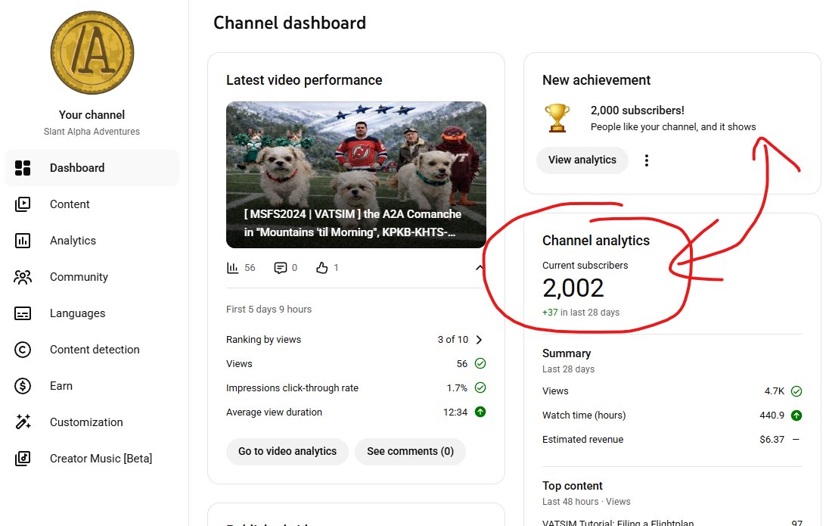Click check icon beside summary Views 4.7K

[x=796, y=391]
